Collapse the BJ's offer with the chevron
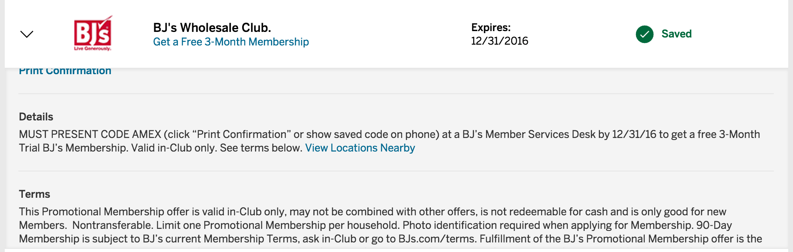793x252 pixels. pos(27,34)
